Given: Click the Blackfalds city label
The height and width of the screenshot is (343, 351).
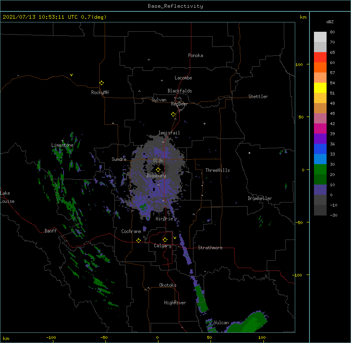Looking at the screenshot, I should tap(180, 91).
